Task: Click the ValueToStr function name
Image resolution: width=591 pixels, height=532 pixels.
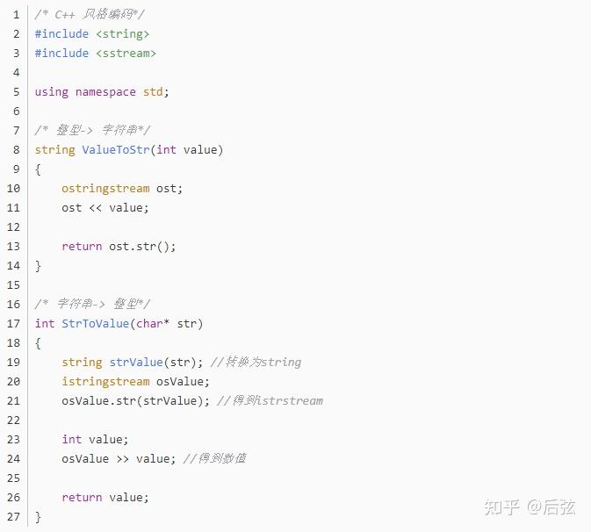Action: point(116,149)
